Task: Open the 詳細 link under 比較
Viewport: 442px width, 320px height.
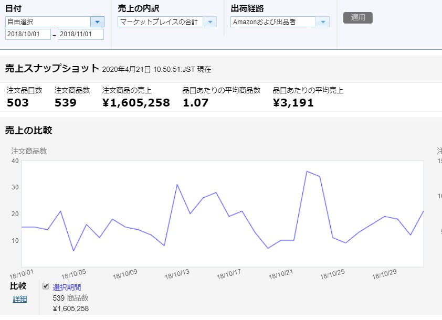Action: (20, 299)
